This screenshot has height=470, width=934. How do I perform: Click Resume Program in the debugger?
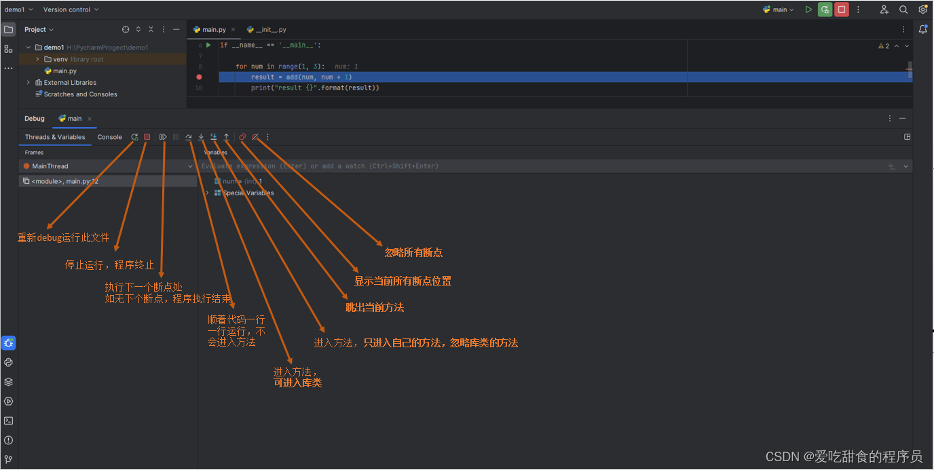coord(163,137)
